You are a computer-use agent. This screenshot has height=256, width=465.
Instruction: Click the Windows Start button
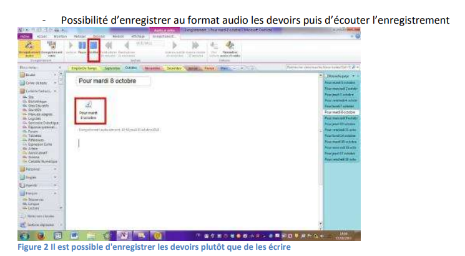point(25,237)
